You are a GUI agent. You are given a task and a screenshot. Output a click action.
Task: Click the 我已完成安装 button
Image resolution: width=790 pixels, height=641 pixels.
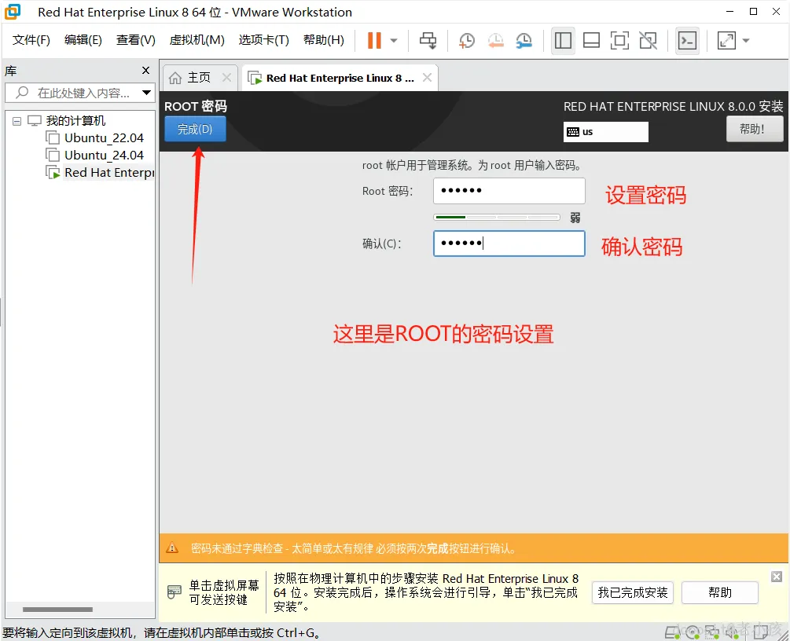632,592
